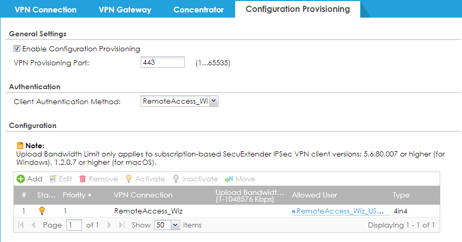Viewport: 462px width, 242px height.
Task: Click the Remove trash icon
Action: pos(83,179)
